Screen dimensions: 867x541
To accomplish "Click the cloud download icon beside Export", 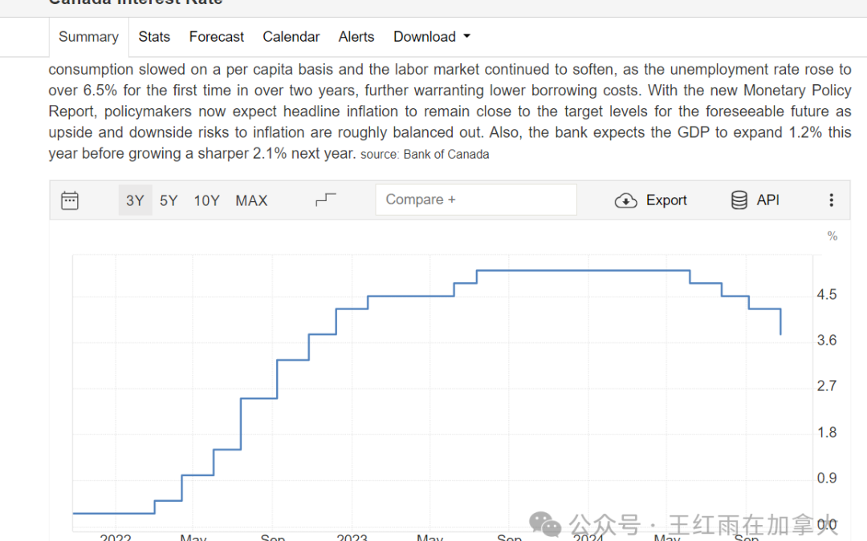I will click(625, 200).
